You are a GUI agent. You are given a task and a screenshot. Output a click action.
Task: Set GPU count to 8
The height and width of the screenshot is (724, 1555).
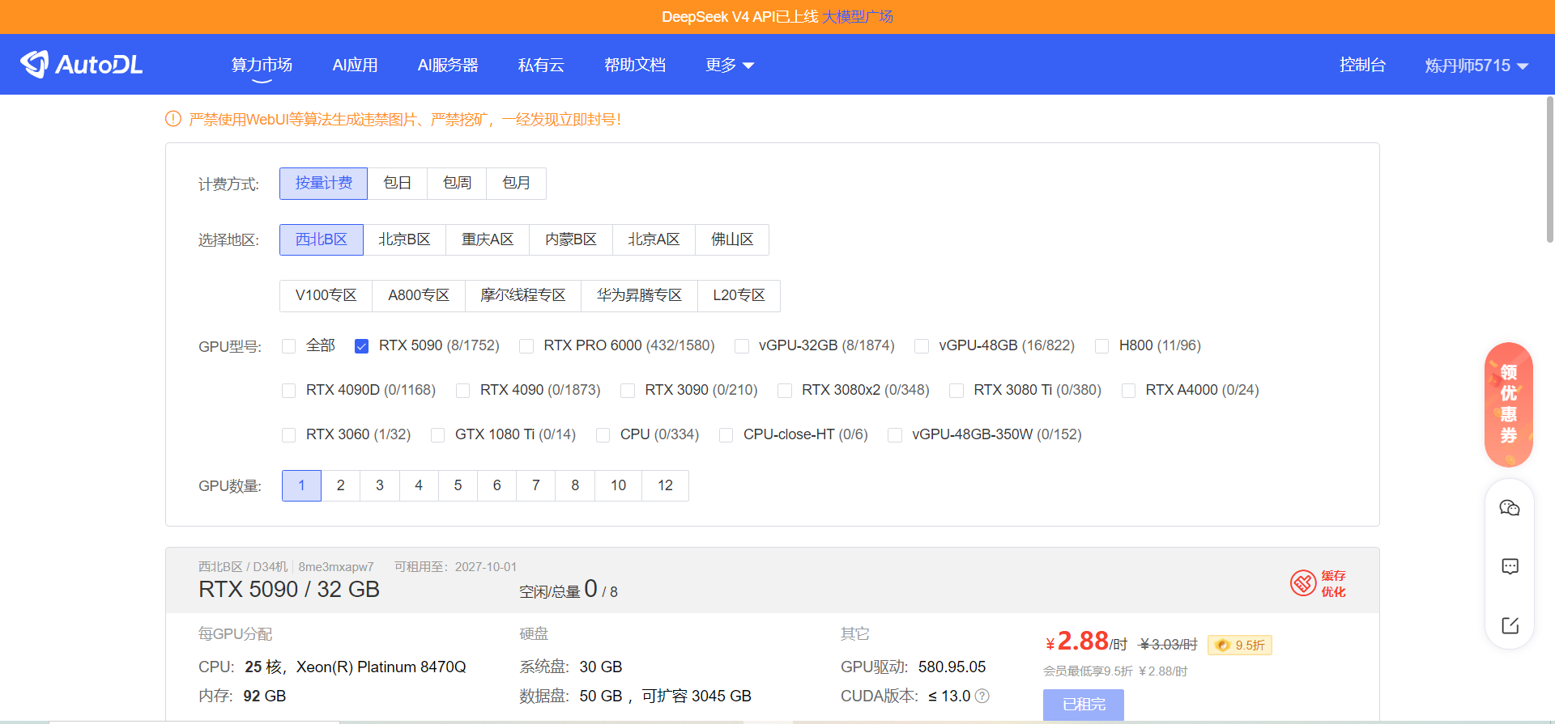click(x=575, y=485)
